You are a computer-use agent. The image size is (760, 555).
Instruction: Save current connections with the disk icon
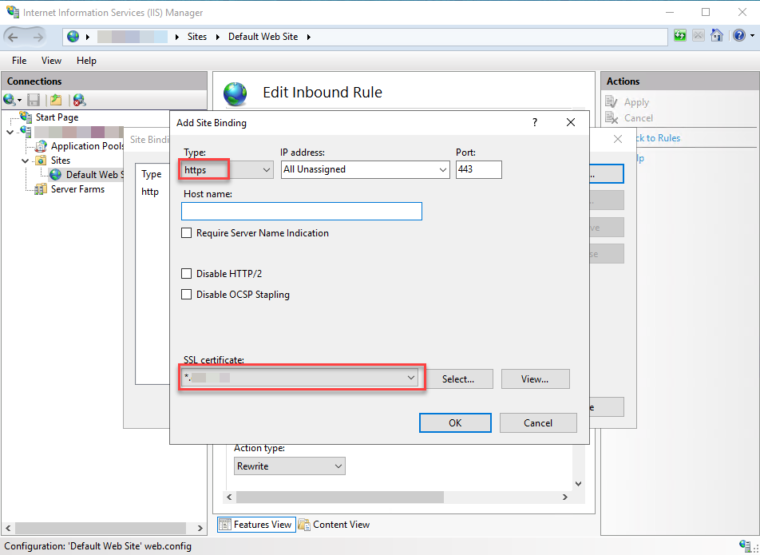coord(32,100)
